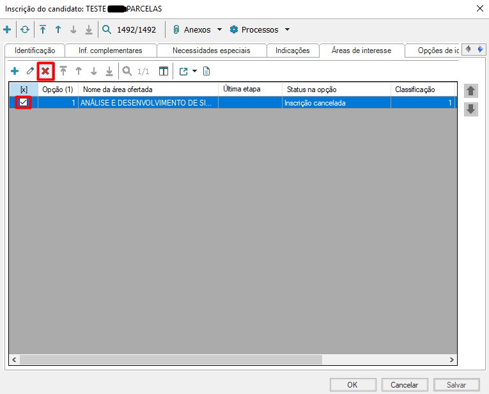Open the Necessidades especiais tab

click(211, 51)
